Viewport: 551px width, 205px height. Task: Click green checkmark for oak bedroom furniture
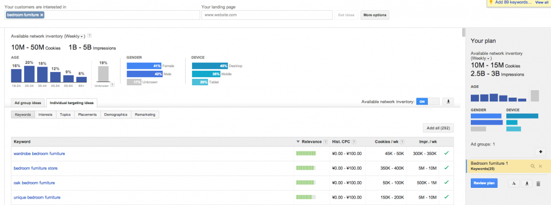[x=446, y=182]
